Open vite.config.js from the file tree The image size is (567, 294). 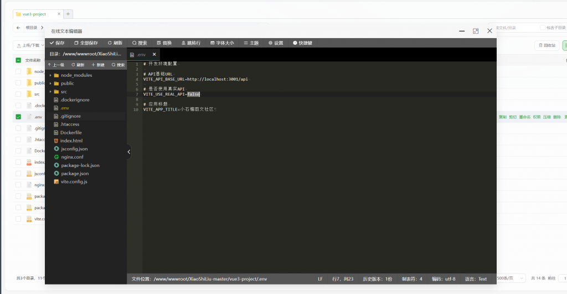(x=74, y=182)
